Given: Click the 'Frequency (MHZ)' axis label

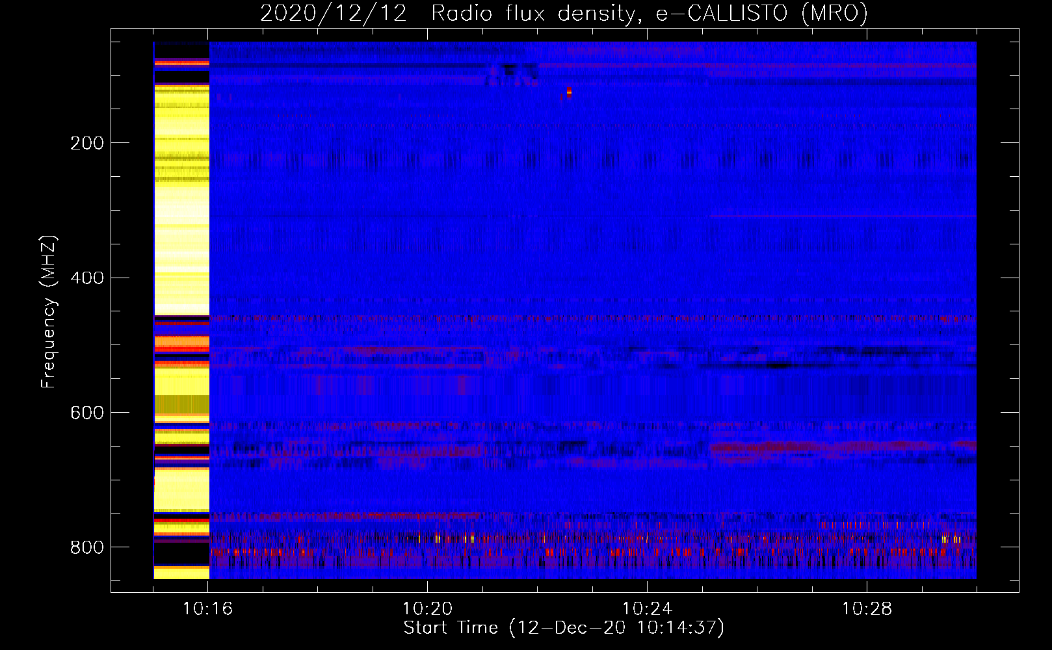Looking at the screenshot, I should (49, 312).
